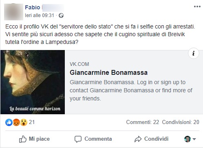Screen dimensions: 203x148
Task: Click the blurred author profile picture
Action: 13,12
